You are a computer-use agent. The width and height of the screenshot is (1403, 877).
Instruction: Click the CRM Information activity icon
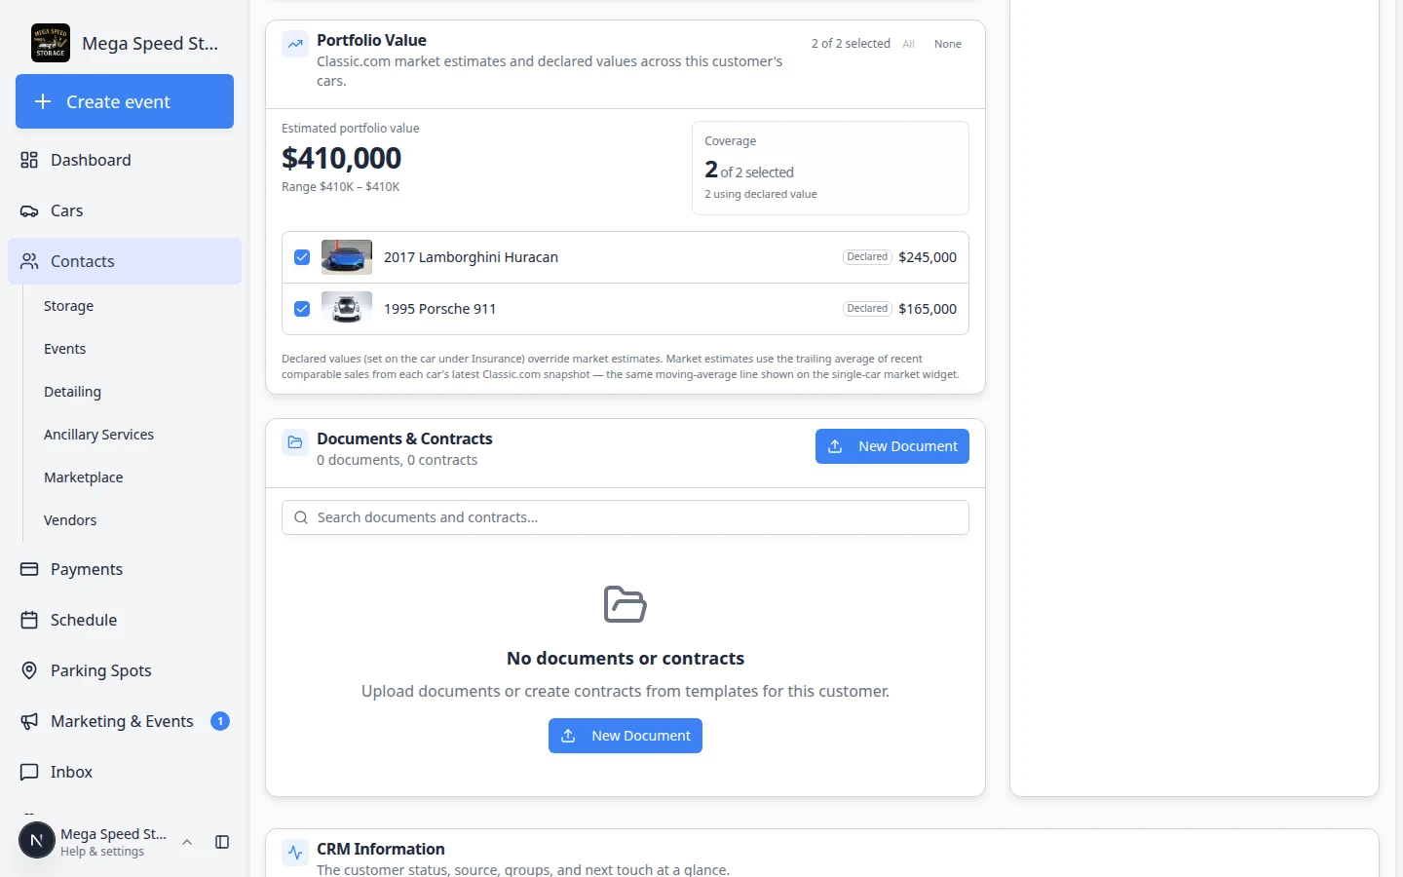295,853
